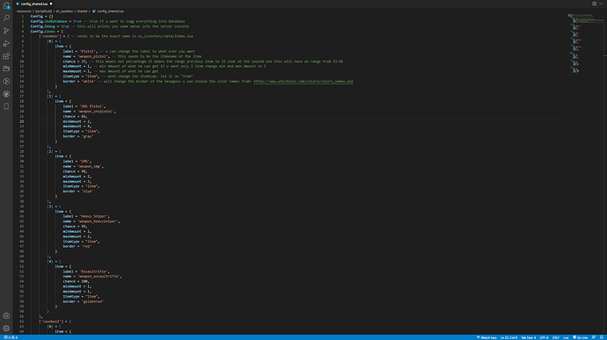
Task: Click the 'resources' breadcrumb
Action: click(24, 11)
